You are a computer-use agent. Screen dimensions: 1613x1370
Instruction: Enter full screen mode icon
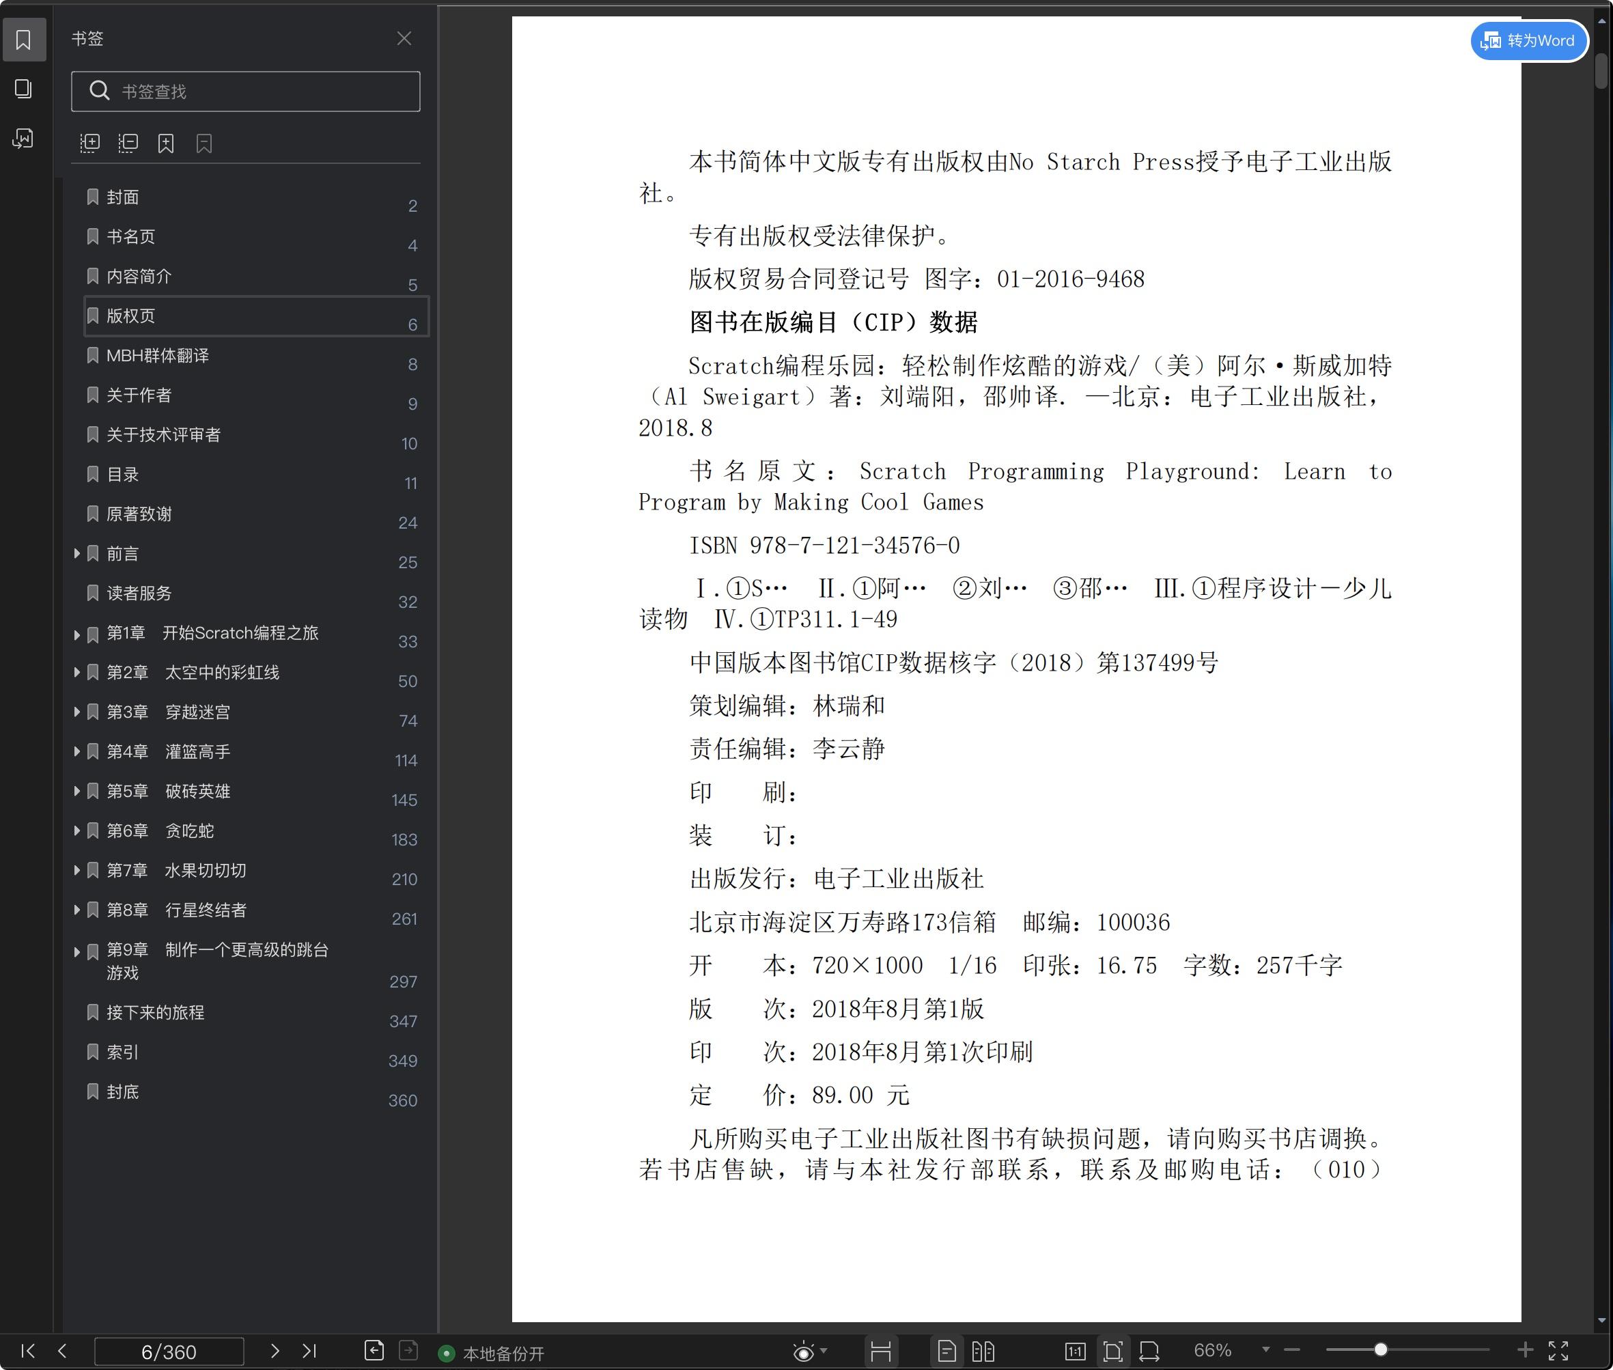click(1558, 1351)
